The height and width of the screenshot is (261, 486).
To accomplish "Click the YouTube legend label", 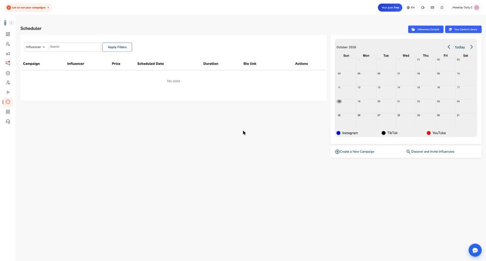I will click(439, 133).
